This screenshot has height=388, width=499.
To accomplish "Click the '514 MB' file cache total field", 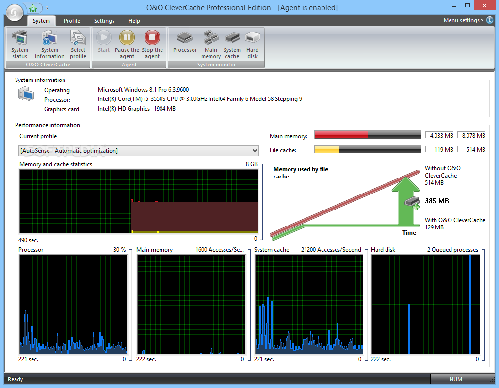I will (x=472, y=149).
